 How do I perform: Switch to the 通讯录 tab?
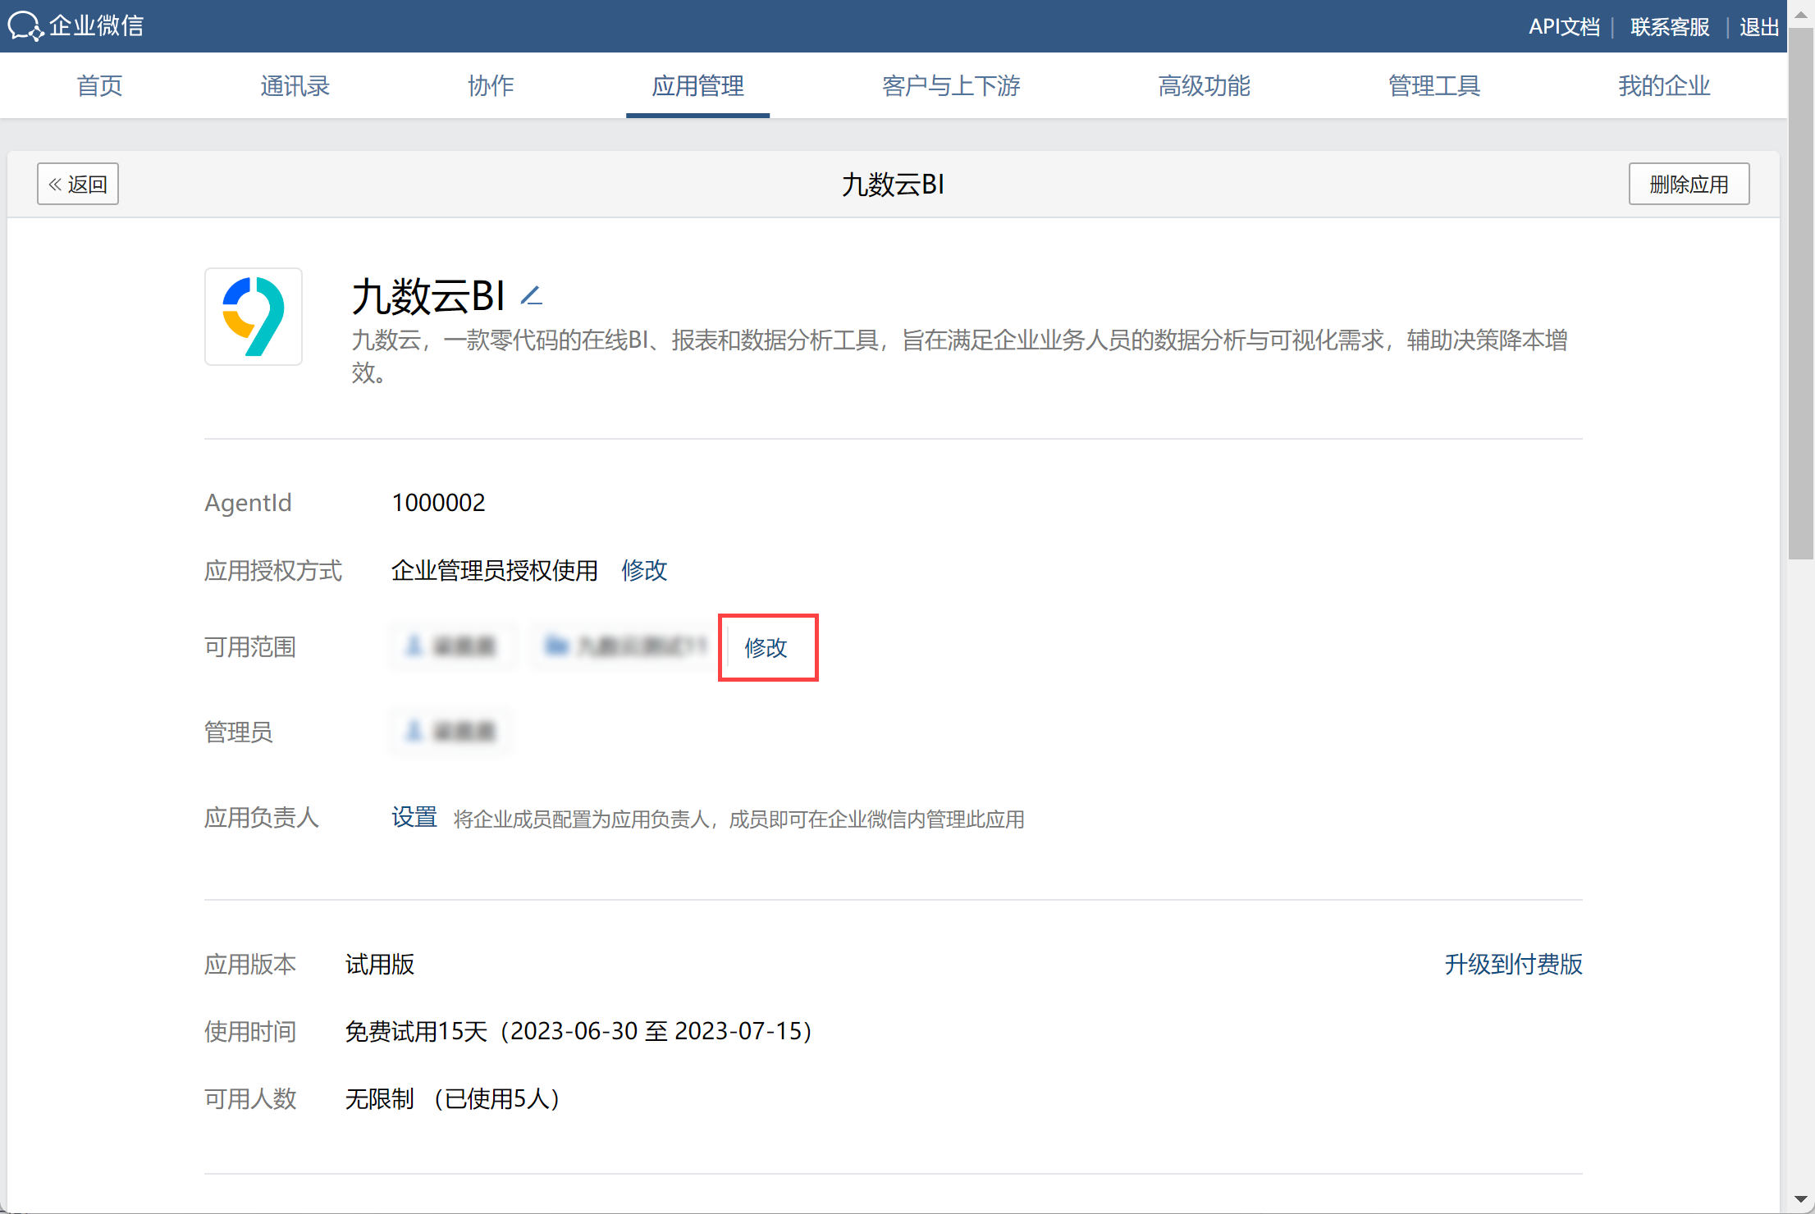[295, 85]
